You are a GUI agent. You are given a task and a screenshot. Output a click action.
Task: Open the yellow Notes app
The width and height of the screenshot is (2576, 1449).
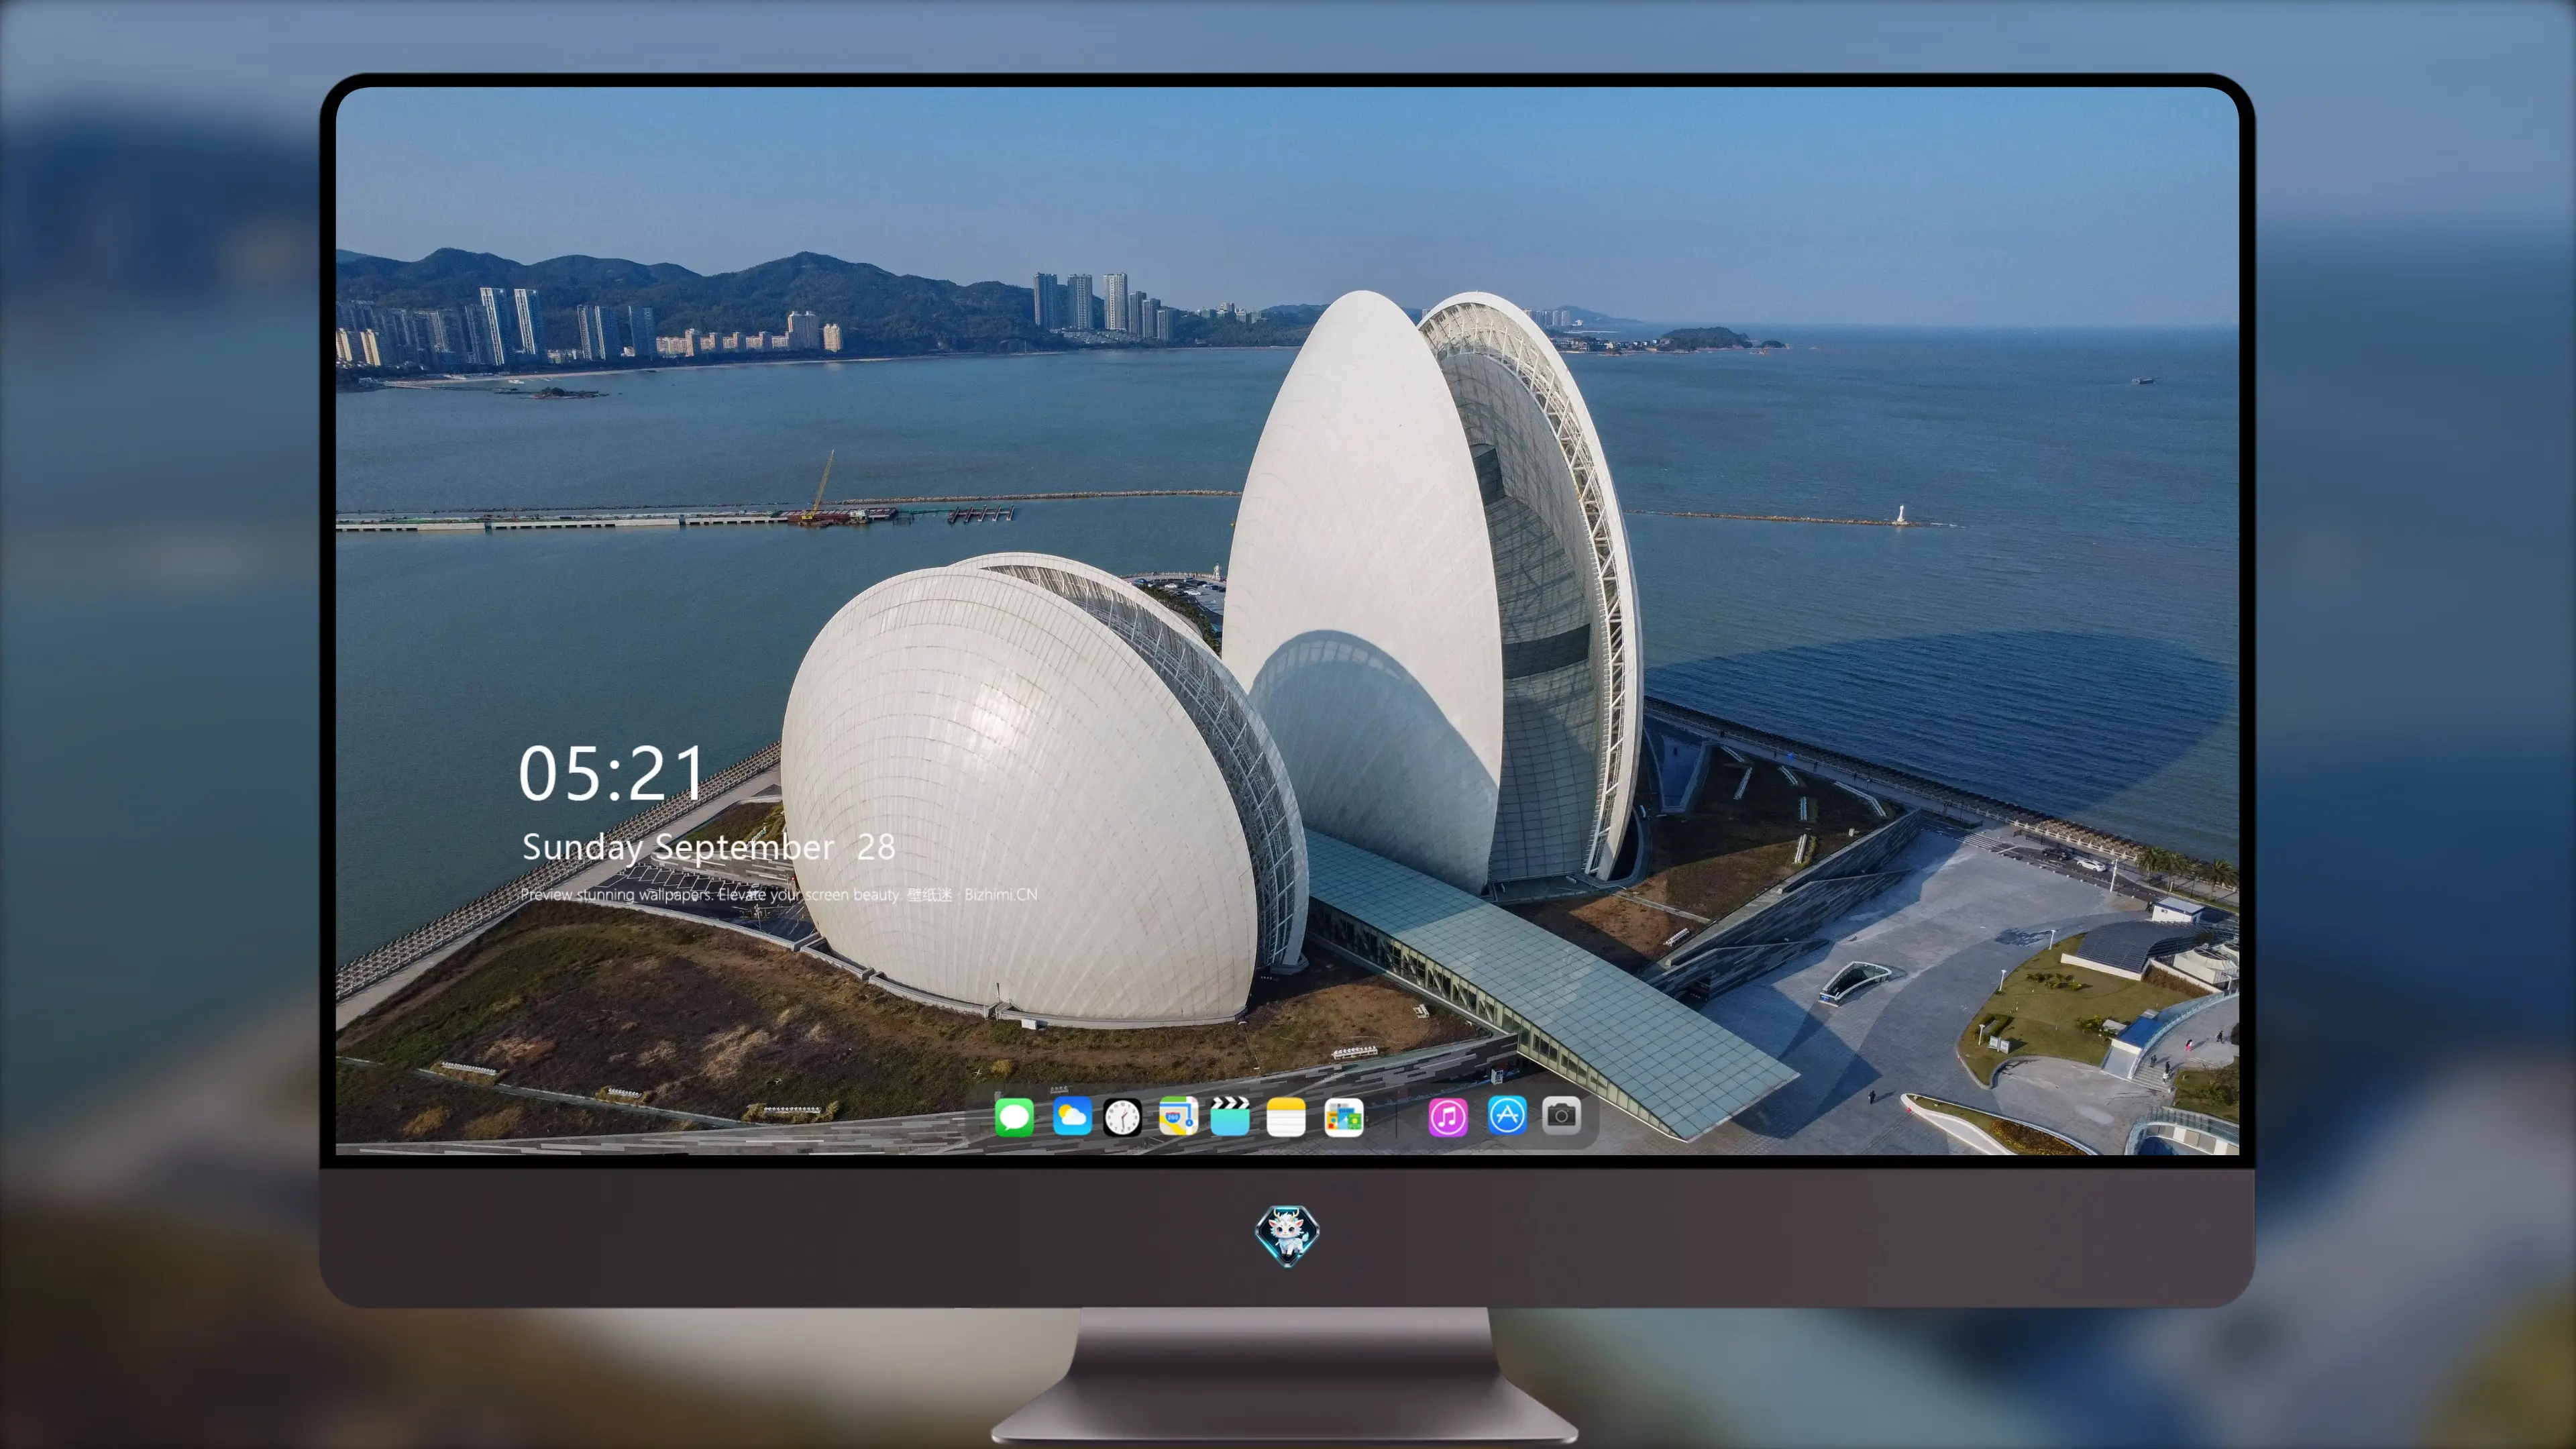click(x=1286, y=1117)
